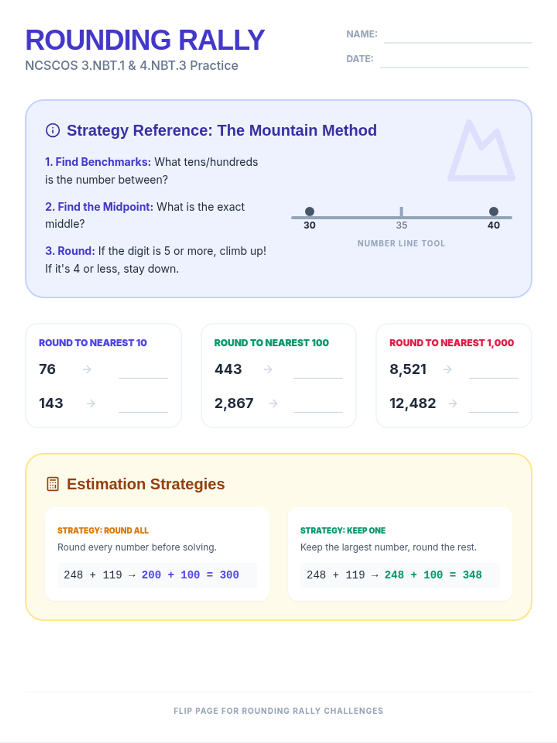Click the arrow icon next to 2,867
The width and height of the screenshot is (557, 743).
273,404
